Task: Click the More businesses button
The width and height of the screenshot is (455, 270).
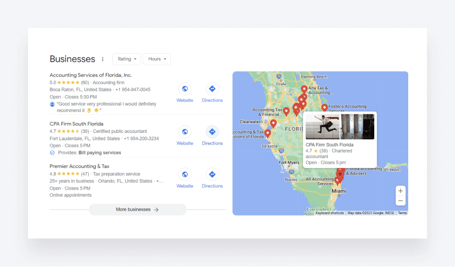Action: pos(137,209)
